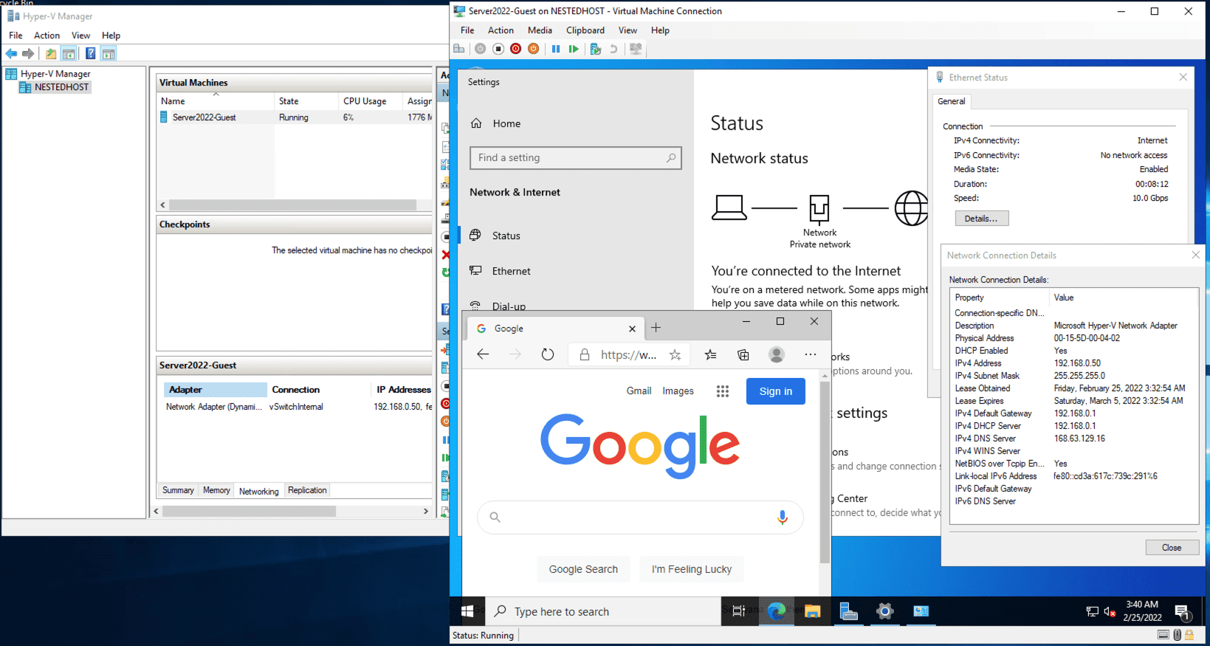
Task: Click the Connection column header
Action: [319, 390]
